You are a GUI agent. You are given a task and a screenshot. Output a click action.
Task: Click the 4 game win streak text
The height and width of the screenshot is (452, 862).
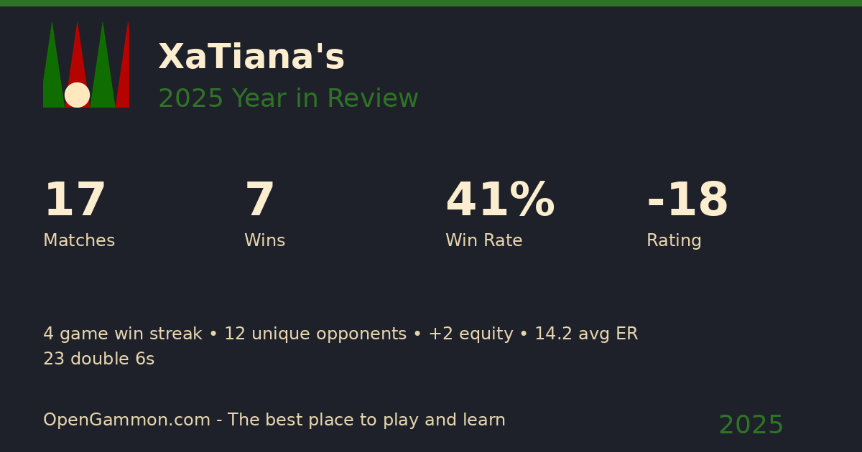[x=122, y=334]
